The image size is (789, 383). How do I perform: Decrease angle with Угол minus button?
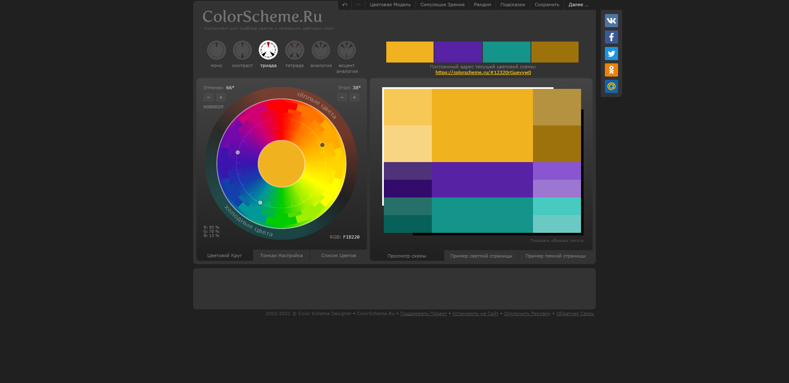coord(342,97)
